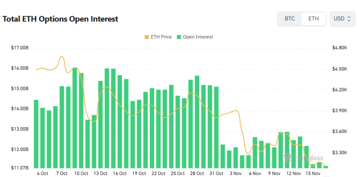
Task: Open the USD currency dropdown
Action: 342,19
